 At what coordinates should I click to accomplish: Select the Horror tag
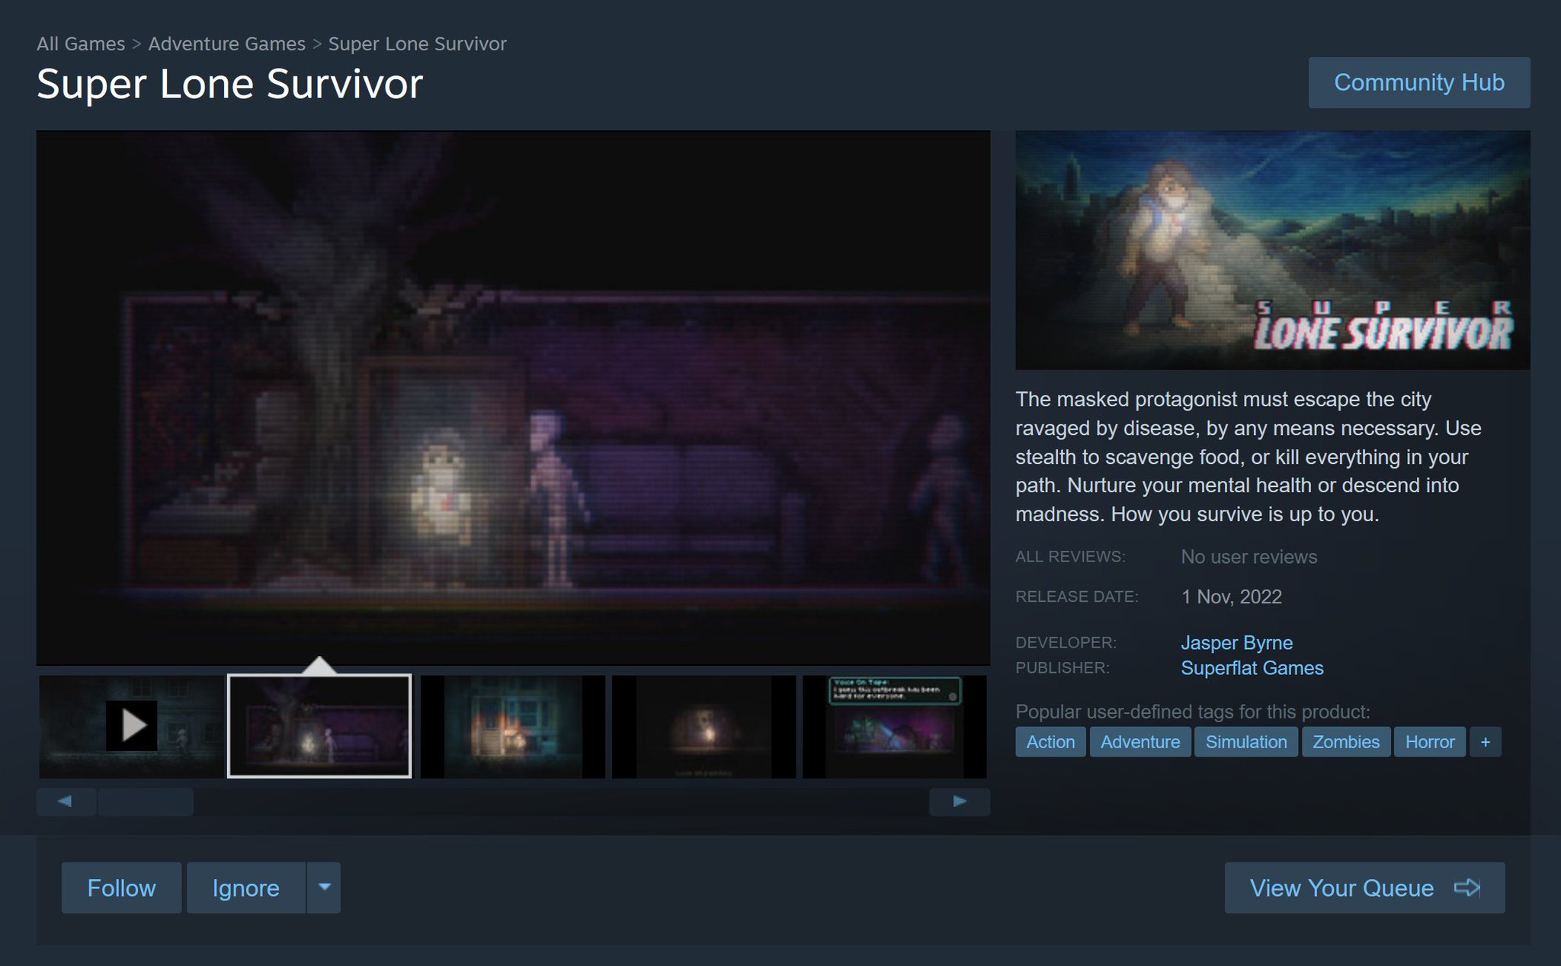pos(1430,742)
